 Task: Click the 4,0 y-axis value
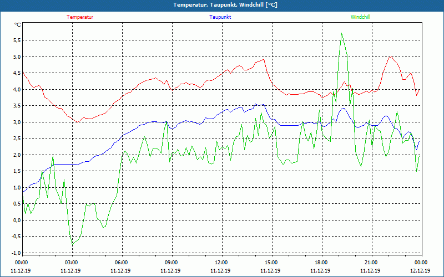pos(17,90)
